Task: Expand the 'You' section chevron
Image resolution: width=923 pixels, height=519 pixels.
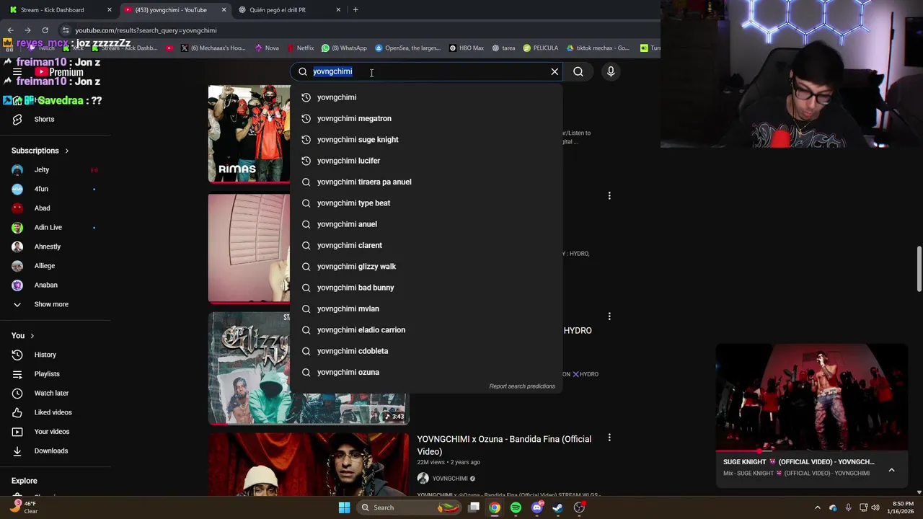Action: point(32,336)
